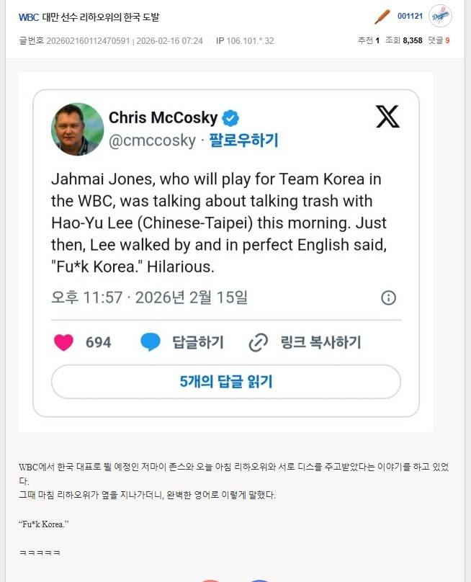Click the 답글하기 reply text
This screenshot has width=471, height=582.
pos(198,342)
